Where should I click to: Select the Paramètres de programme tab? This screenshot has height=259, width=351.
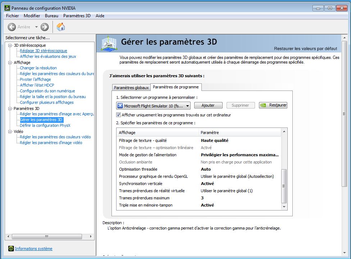click(x=176, y=87)
